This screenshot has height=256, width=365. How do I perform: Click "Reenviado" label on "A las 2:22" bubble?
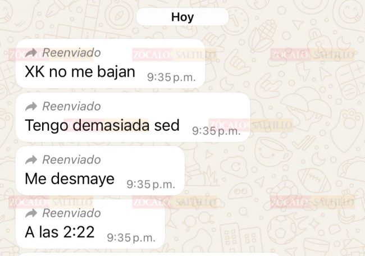71,213
